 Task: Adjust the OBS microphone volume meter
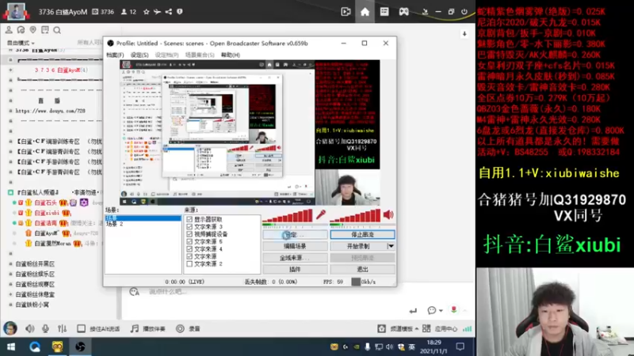(x=288, y=215)
